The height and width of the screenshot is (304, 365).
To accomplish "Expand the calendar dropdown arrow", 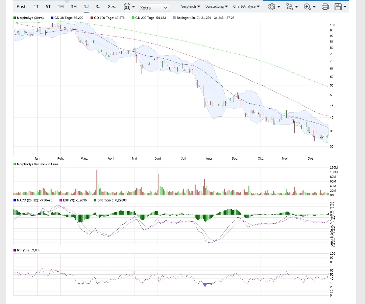I will 133,6.
